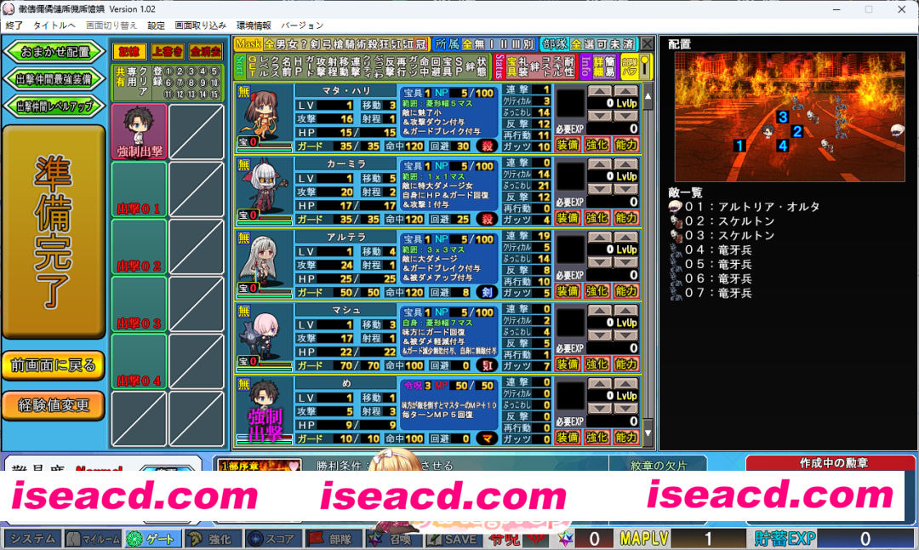Image resolution: width=919 pixels, height=550 pixels.
Task: Click 出撃仲間最強装備 button
Action: pyautogui.click(x=54, y=78)
